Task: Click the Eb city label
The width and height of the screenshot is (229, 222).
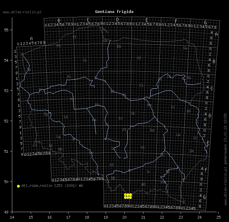Action: (119, 46)
